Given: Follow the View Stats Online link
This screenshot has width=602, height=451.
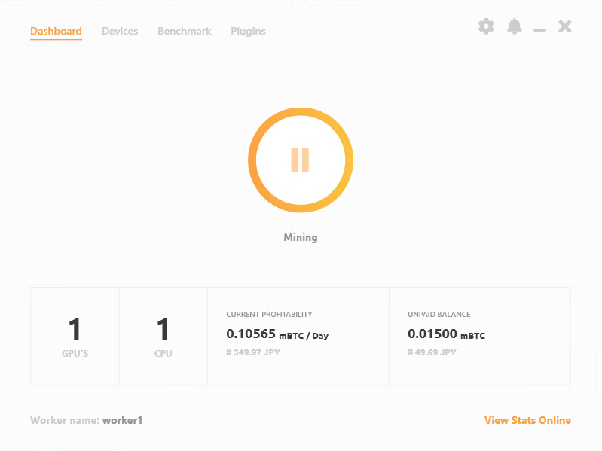Looking at the screenshot, I should click(x=527, y=420).
